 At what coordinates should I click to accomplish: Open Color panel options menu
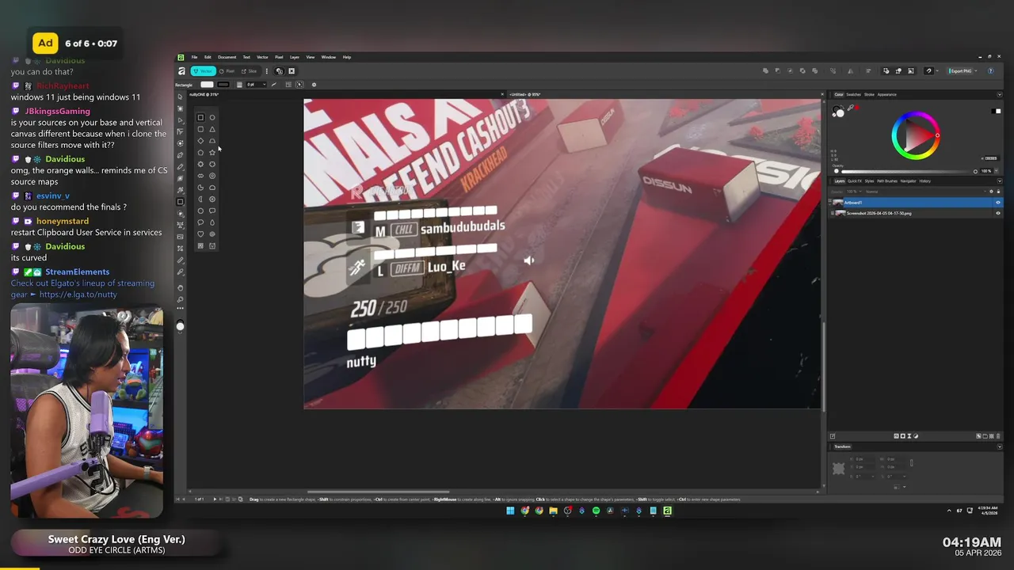pyautogui.click(x=1000, y=94)
